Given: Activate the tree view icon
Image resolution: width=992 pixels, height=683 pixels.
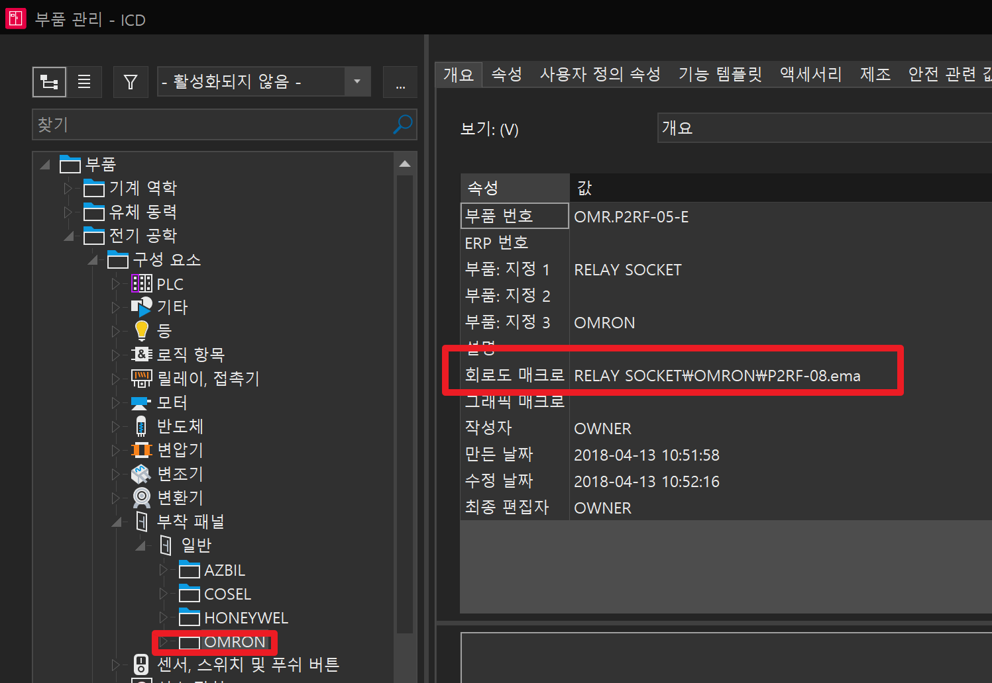Looking at the screenshot, I should (49, 81).
